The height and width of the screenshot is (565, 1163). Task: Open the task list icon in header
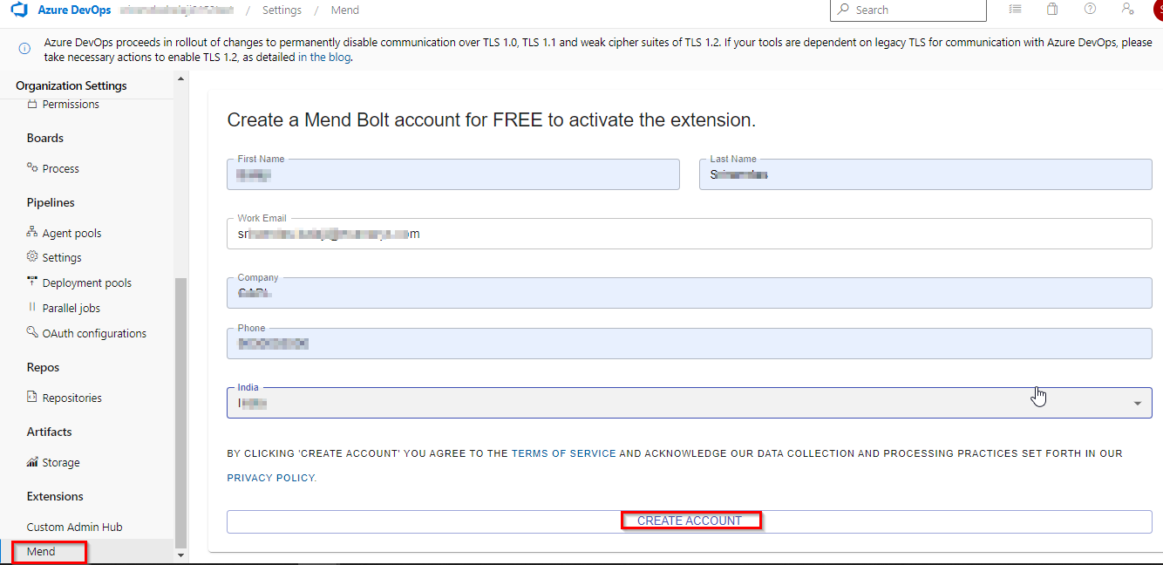(x=1015, y=9)
